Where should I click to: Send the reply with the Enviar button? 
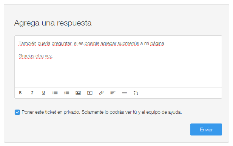click(x=206, y=129)
